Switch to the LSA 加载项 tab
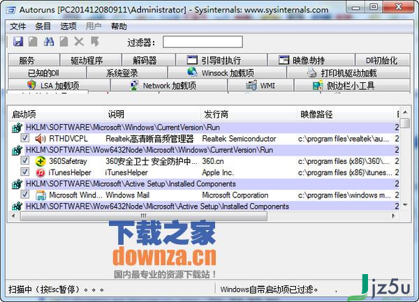 (59, 85)
